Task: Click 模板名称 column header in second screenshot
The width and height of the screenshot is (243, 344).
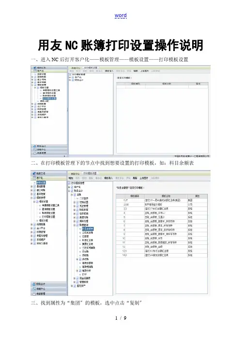Action: [166, 196]
